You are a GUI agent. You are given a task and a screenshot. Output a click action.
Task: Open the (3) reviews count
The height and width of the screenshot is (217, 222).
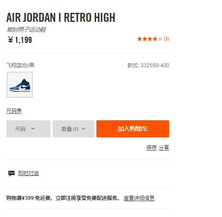[166, 39]
